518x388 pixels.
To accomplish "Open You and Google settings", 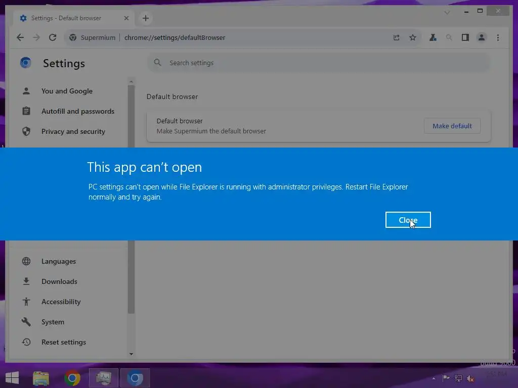I will pyautogui.click(x=67, y=91).
